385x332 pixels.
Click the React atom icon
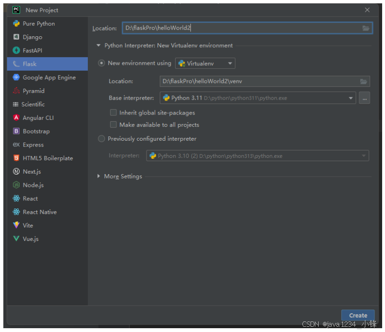click(x=16, y=198)
